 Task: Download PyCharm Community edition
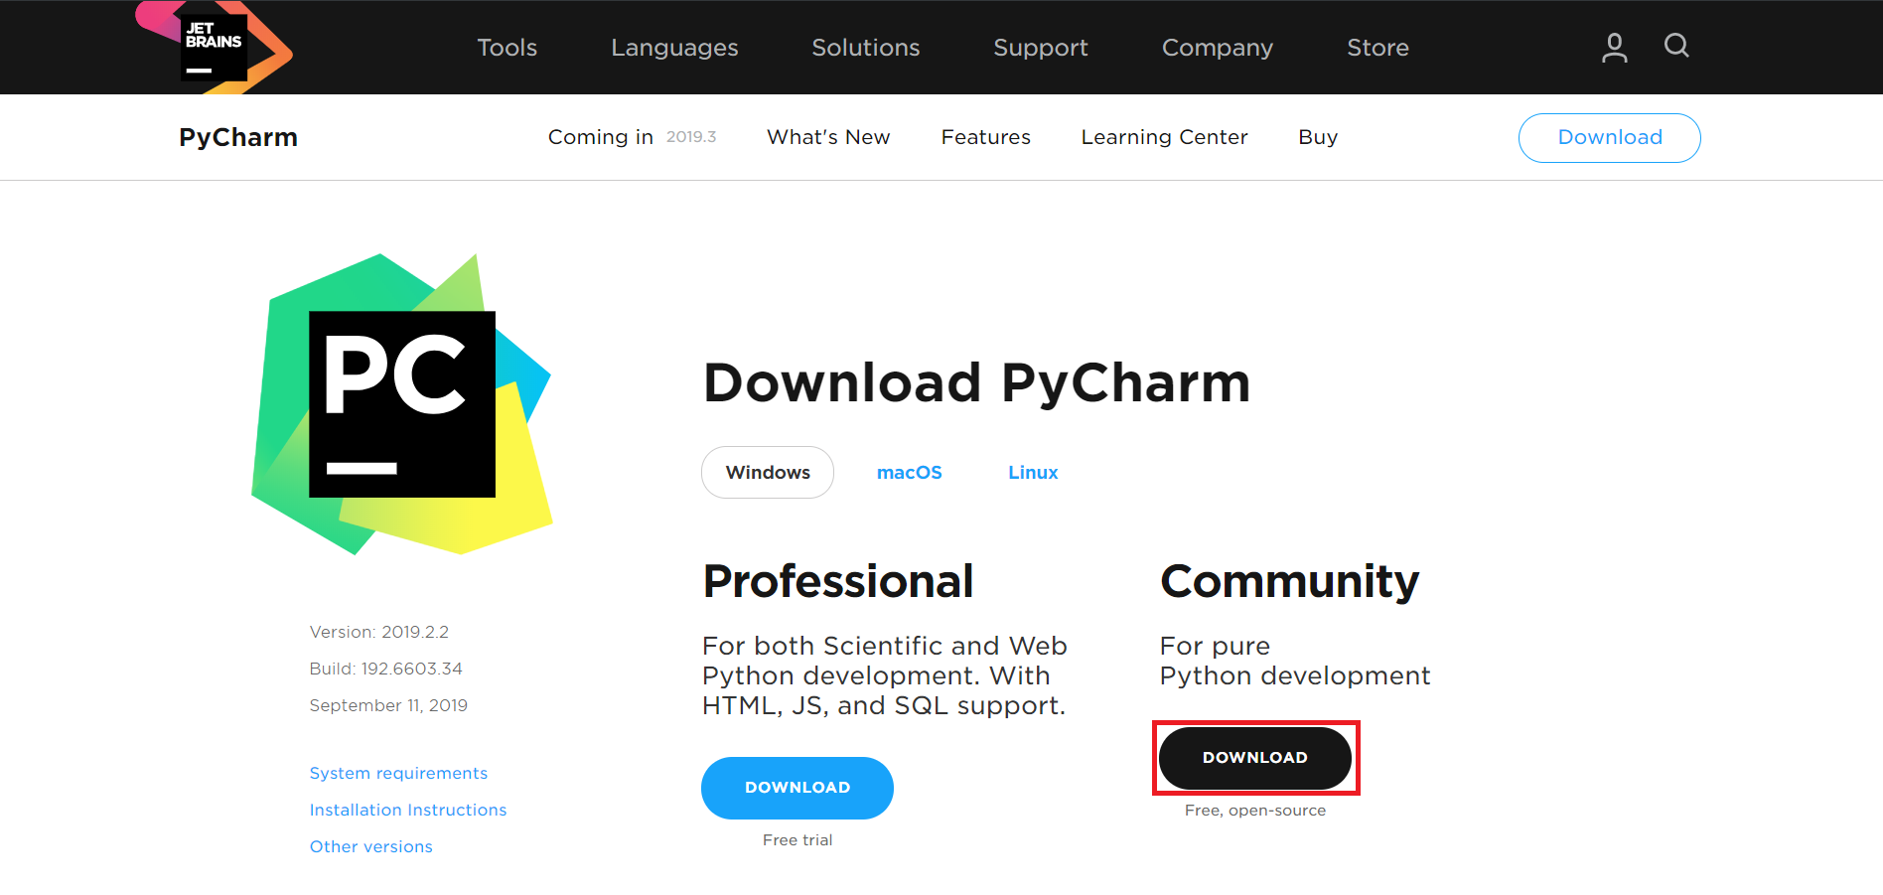(1254, 758)
